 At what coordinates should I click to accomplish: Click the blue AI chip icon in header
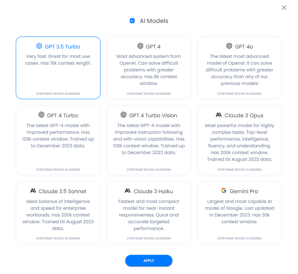point(132,21)
